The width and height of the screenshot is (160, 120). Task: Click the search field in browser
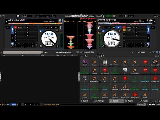(x=22, y=52)
